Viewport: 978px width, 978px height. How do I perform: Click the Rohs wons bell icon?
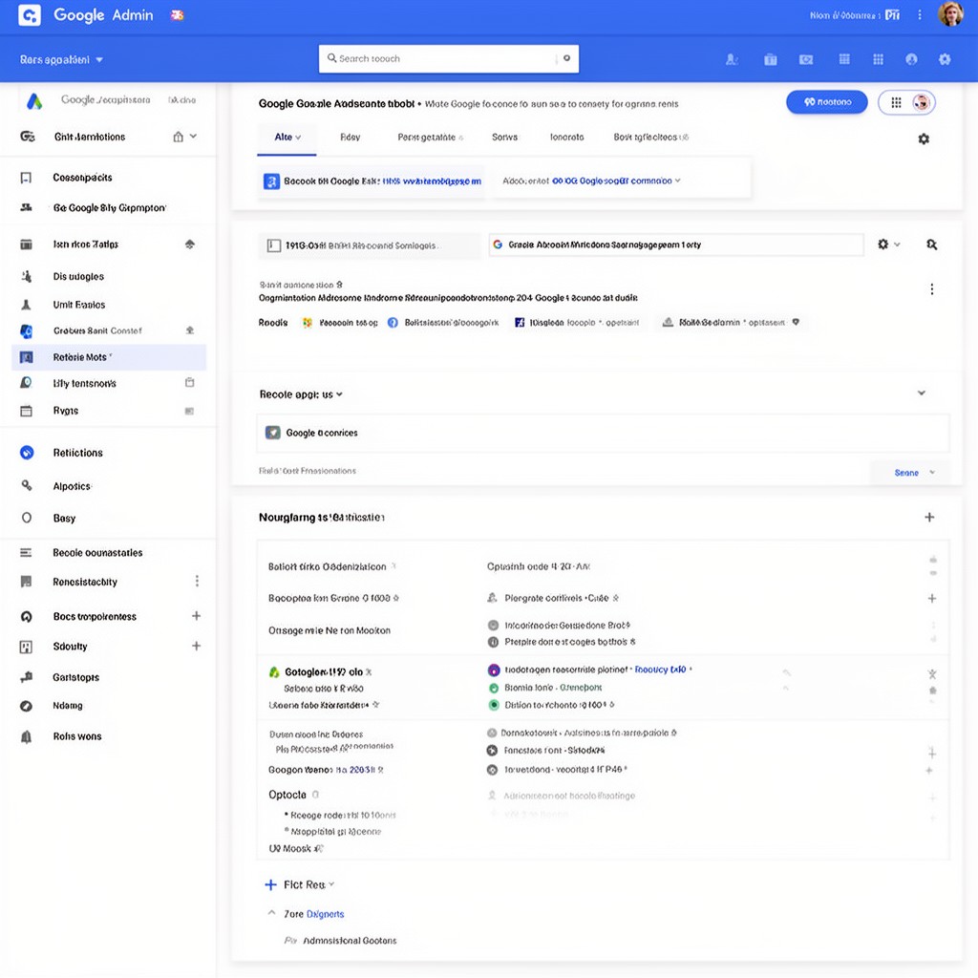(x=26, y=736)
